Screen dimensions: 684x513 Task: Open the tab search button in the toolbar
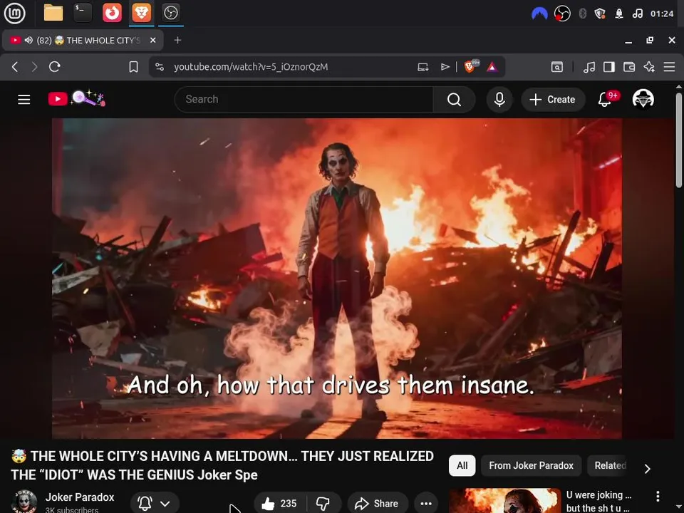click(557, 67)
